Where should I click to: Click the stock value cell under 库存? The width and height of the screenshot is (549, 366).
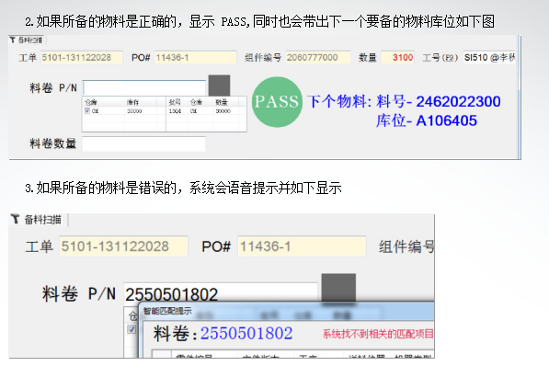click(134, 111)
